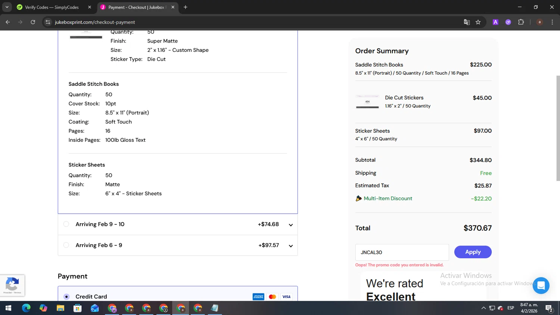This screenshot has height=315, width=560.
Task: Click the invalid promo code error message
Action: coord(399,265)
